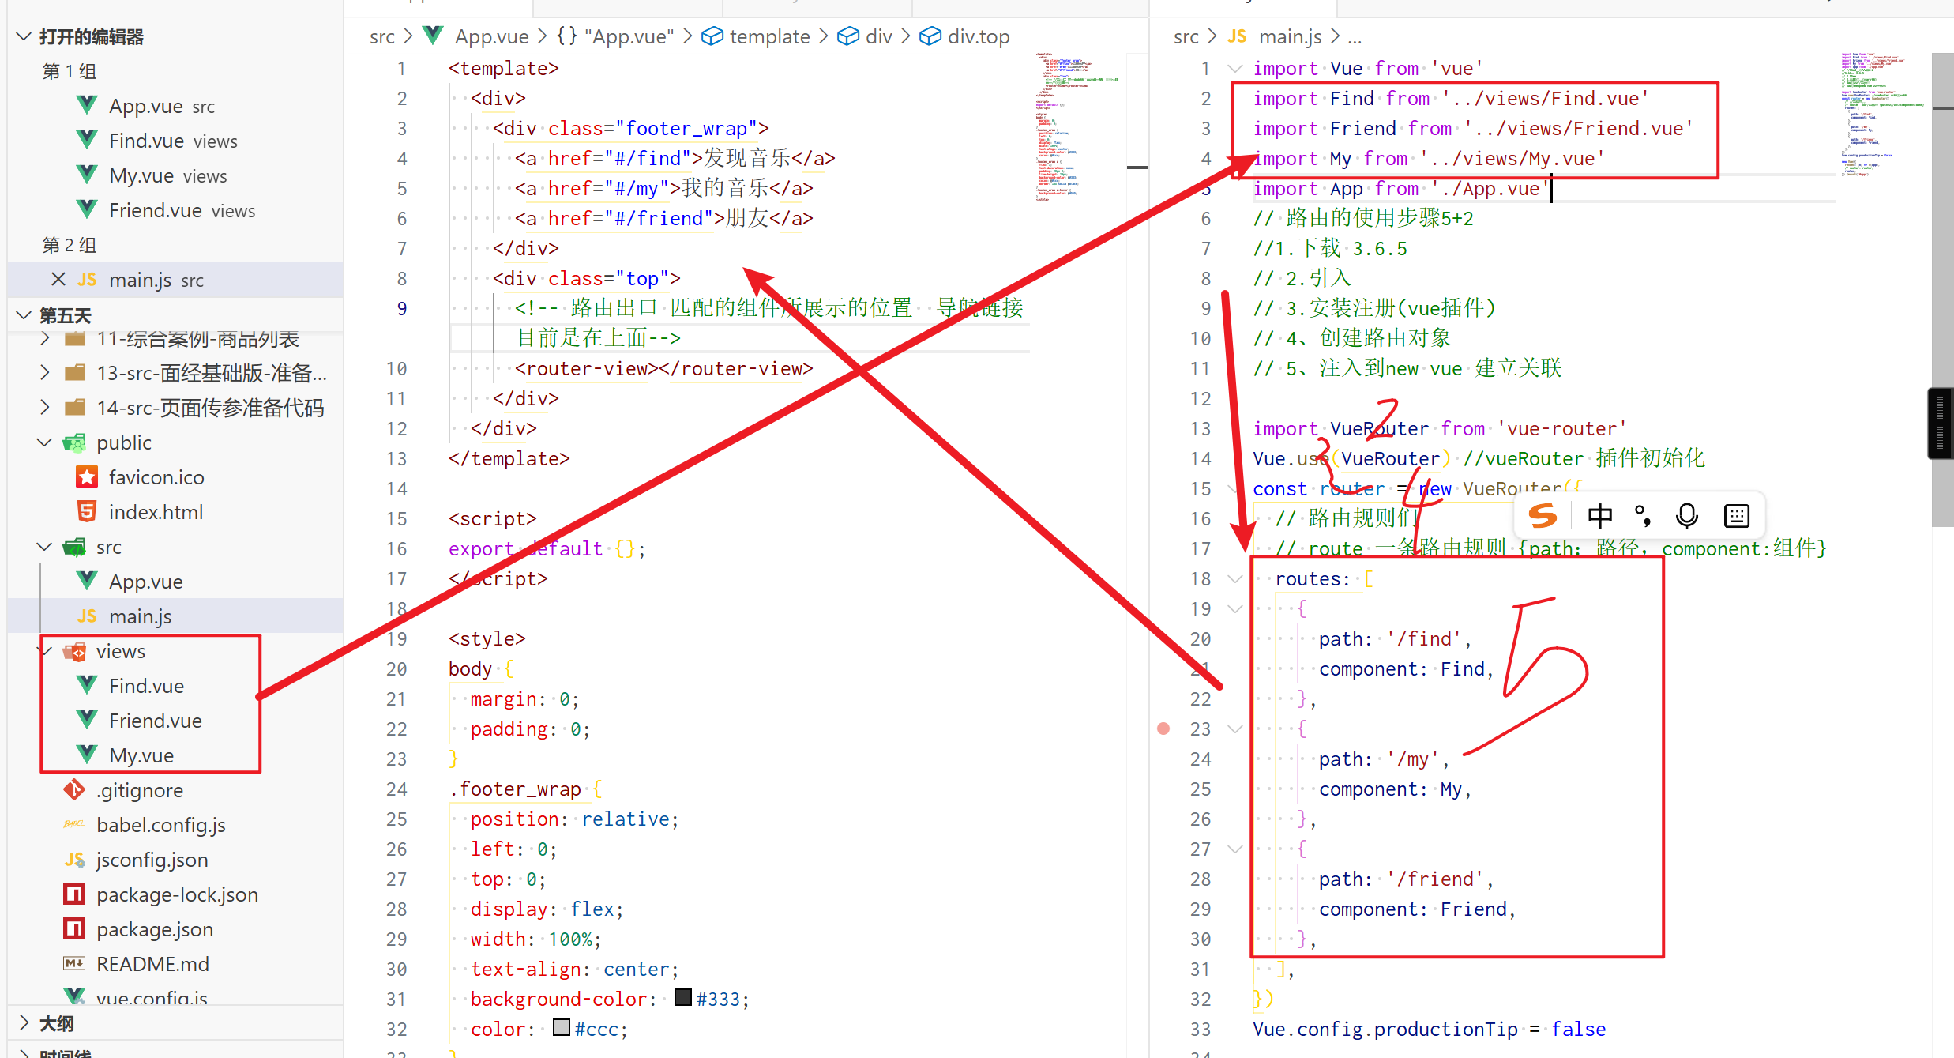The height and width of the screenshot is (1058, 1954).
Task: Open the .gitignore git icon file
Action: click(139, 790)
